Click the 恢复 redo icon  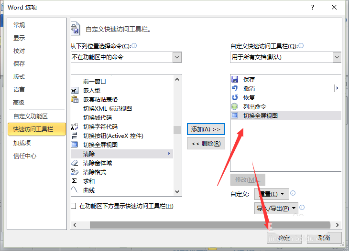(x=235, y=97)
